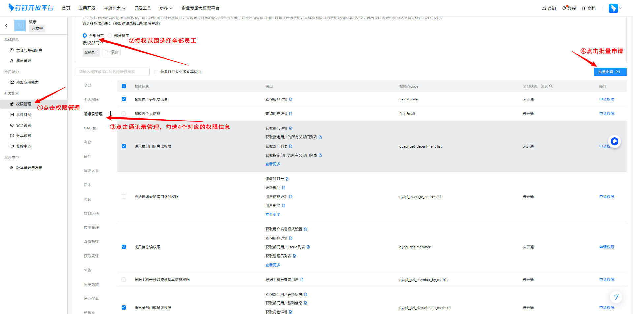Select 权限管理 in the sidebar
The image size is (633, 314).
34,104
